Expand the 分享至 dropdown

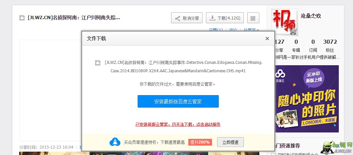coord(251,30)
